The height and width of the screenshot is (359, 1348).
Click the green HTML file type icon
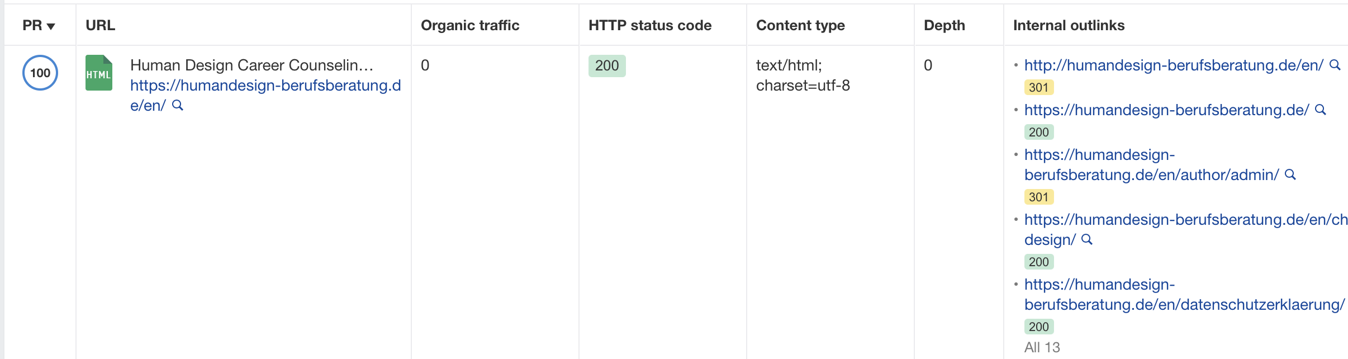click(99, 73)
